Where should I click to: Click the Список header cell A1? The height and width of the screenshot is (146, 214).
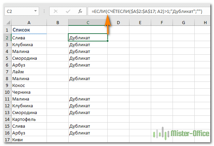coord(29,31)
